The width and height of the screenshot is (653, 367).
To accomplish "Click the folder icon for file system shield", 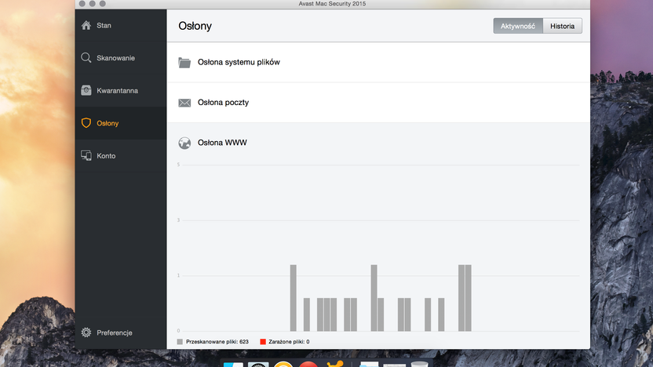I will 184,63.
